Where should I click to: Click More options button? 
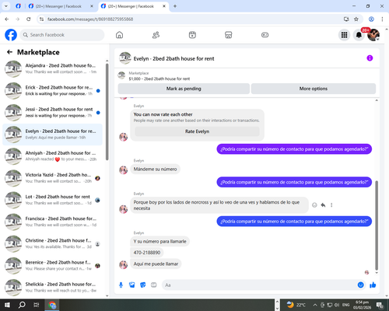click(x=314, y=89)
